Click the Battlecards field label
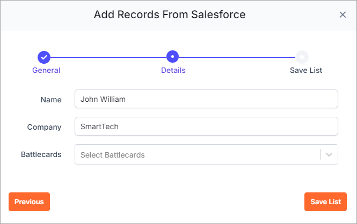The image size is (357, 224). [41, 154]
